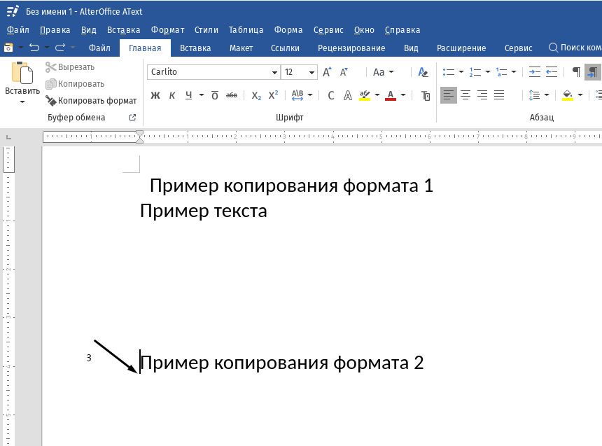This screenshot has width=602, height=446.
Task: Toggle Bold (Ж) formatting
Action: (155, 95)
